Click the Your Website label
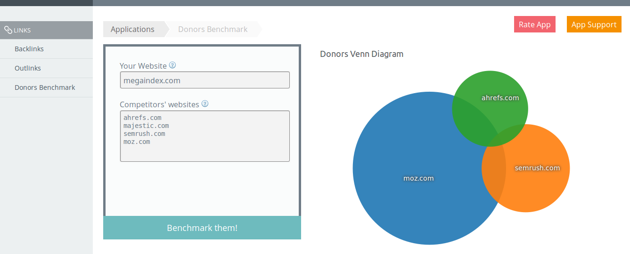The height and width of the screenshot is (254, 630). [143, 66]
